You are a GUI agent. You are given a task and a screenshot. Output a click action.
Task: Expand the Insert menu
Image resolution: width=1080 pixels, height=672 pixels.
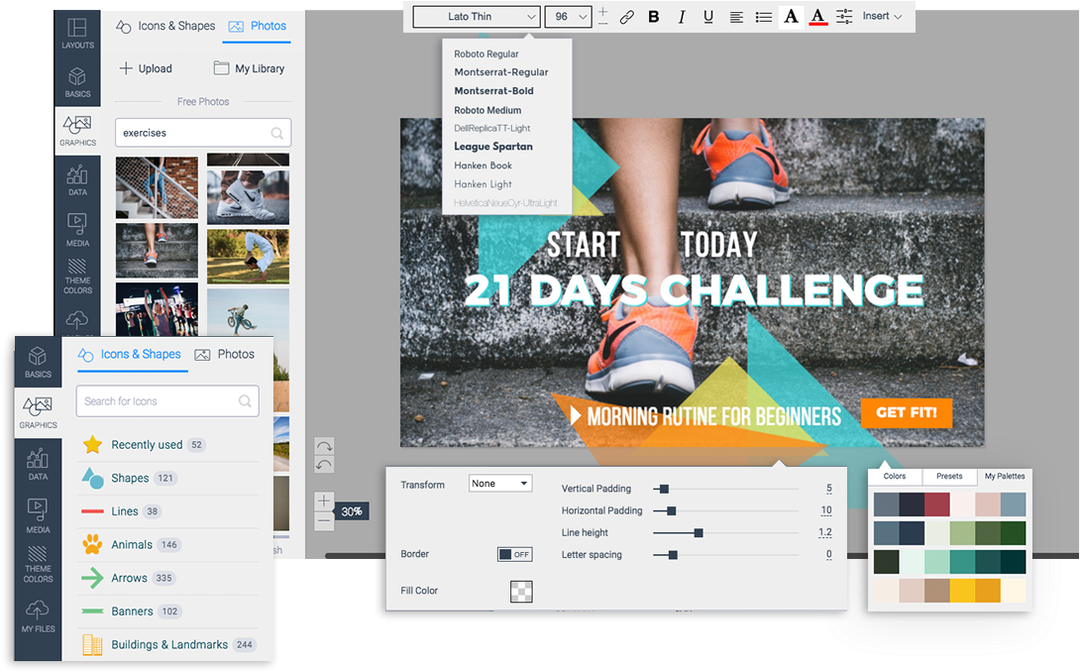pos(882,17)
